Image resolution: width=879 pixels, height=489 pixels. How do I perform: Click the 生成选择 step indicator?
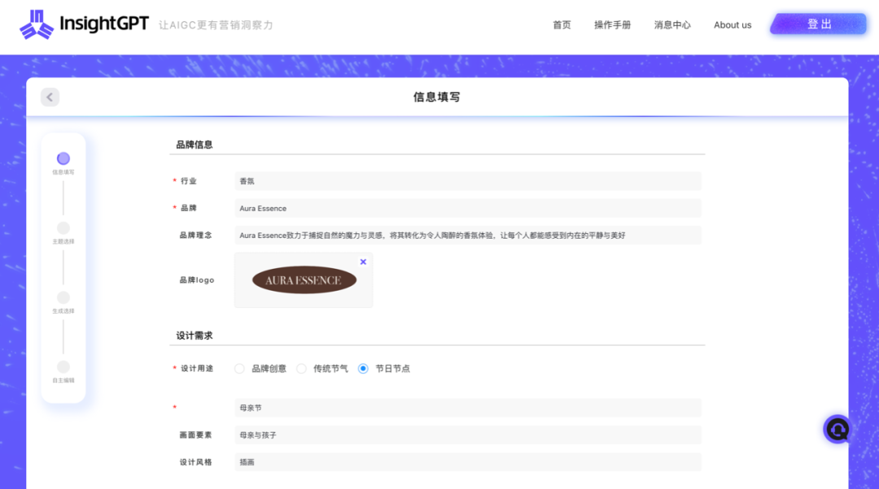pyautogui.click(x=63, y=300)
